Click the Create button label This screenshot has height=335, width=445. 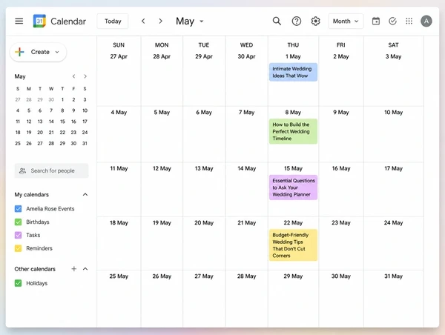(x=40, y=52)
